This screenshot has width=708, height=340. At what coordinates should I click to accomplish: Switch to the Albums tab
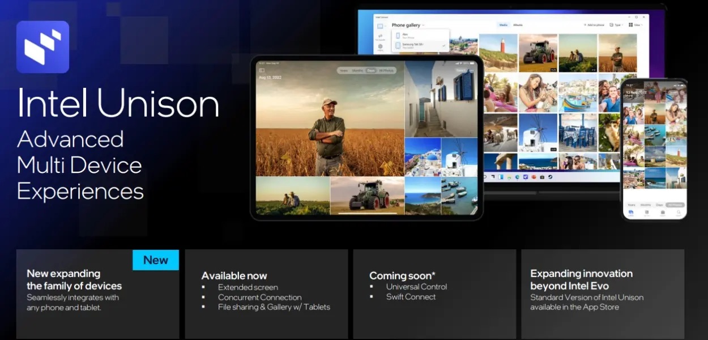pyautogui.click(x=518, y=25)
